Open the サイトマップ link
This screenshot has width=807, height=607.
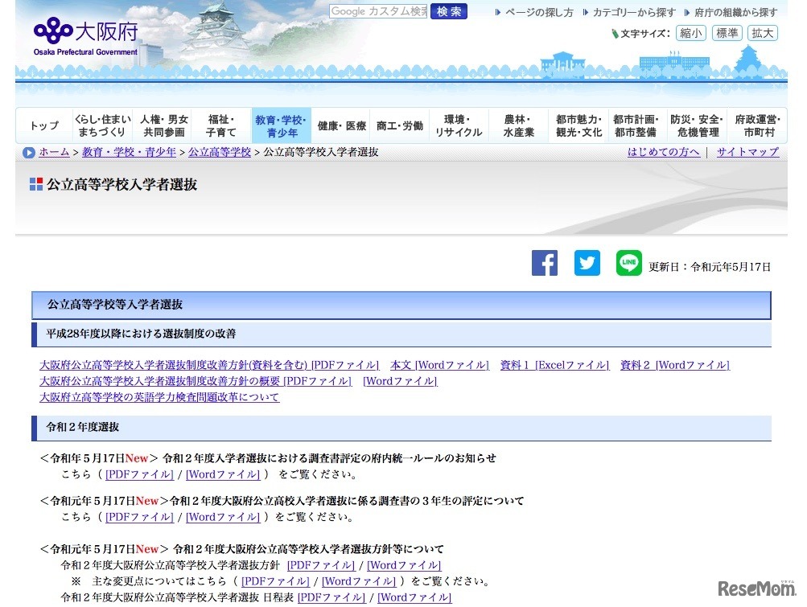[747, 152]
